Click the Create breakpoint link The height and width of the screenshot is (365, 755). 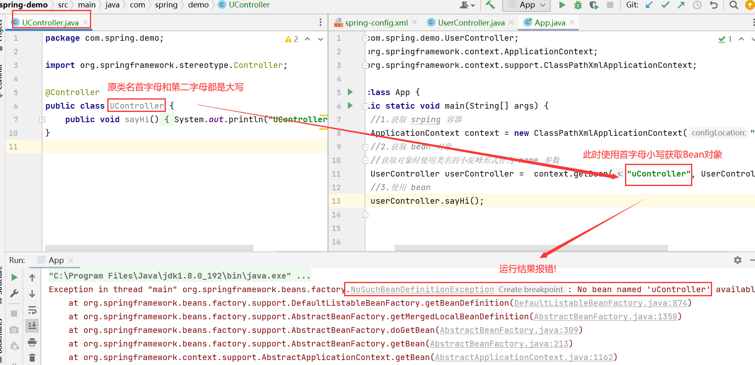[531, 289]
